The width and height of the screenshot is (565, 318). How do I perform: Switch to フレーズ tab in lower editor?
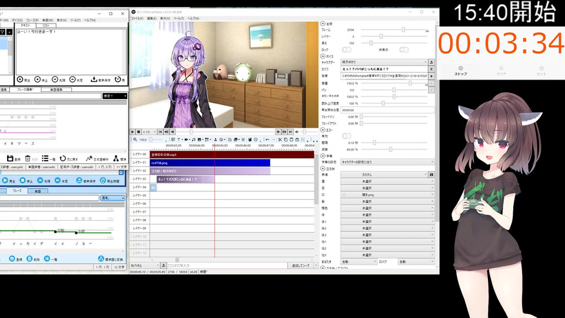coord(17,191)
